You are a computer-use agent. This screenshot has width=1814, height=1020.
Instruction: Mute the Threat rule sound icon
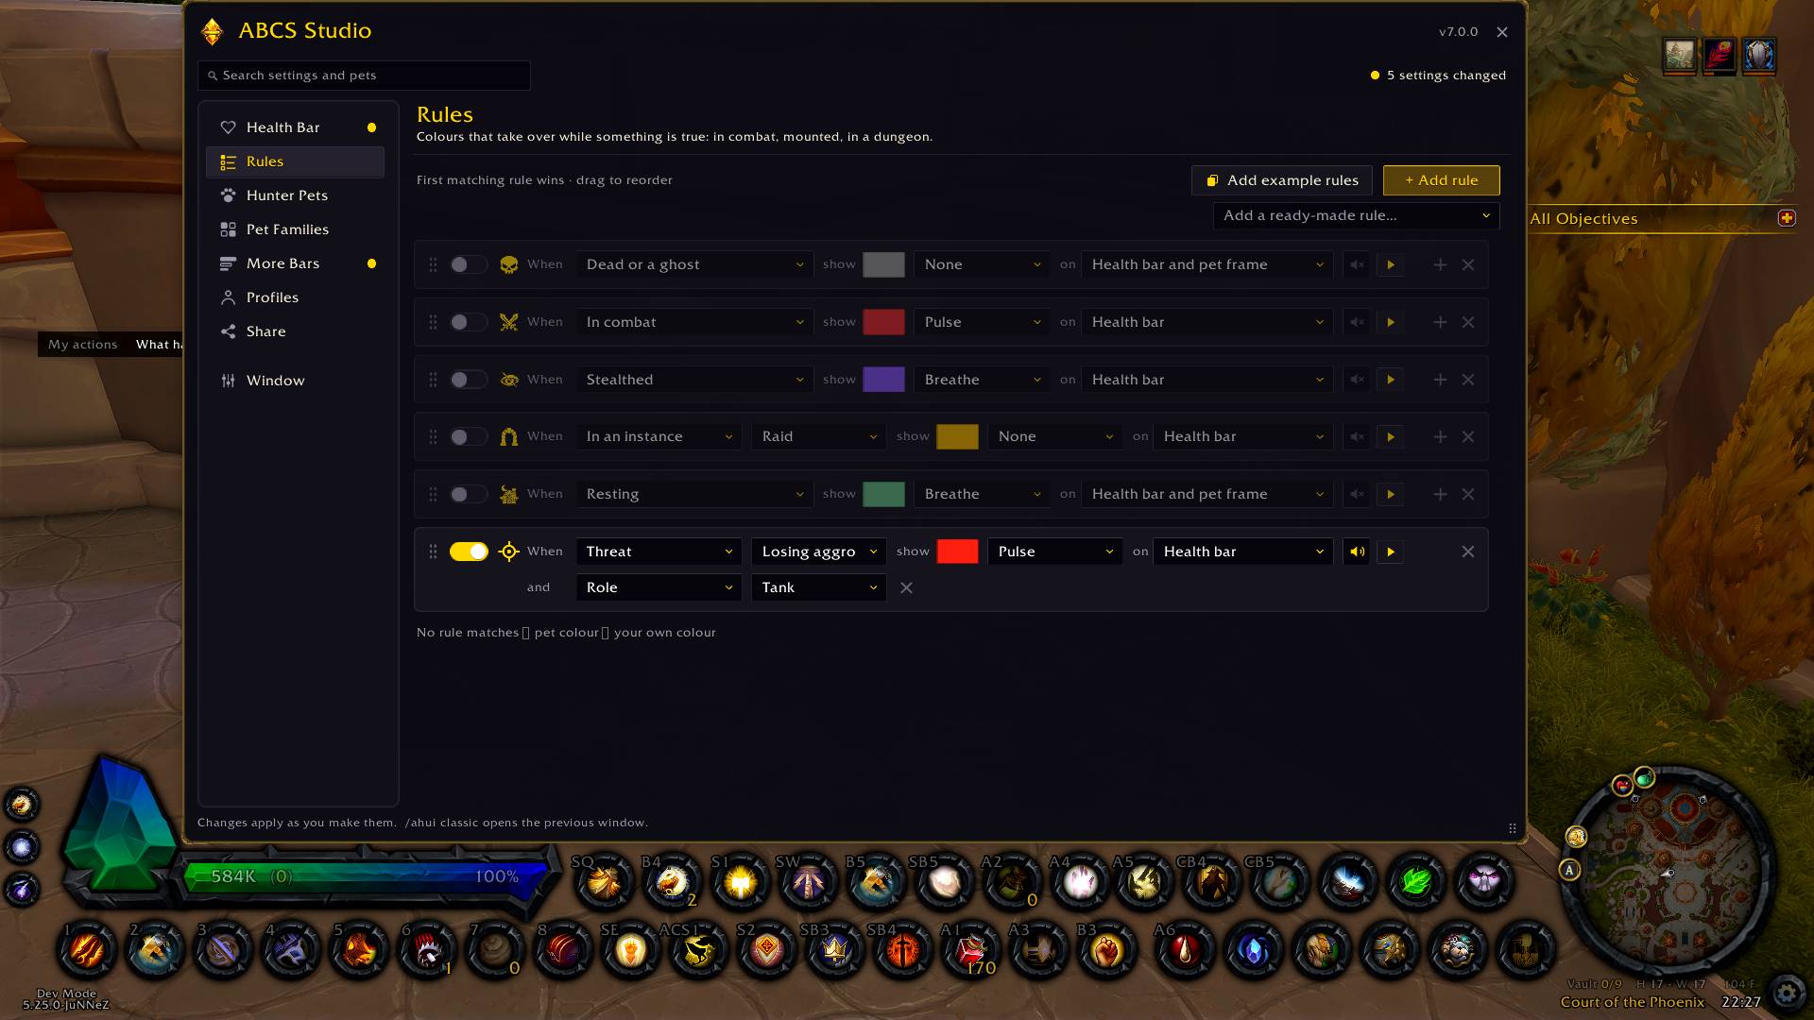click(x=1357, y=552)
